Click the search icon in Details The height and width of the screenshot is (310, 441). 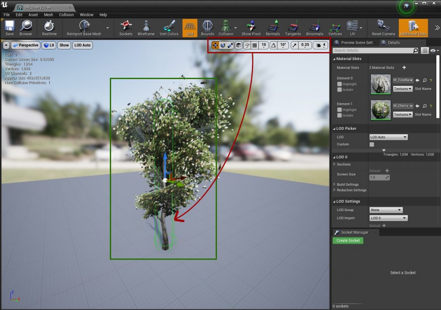tap(416, 51)
